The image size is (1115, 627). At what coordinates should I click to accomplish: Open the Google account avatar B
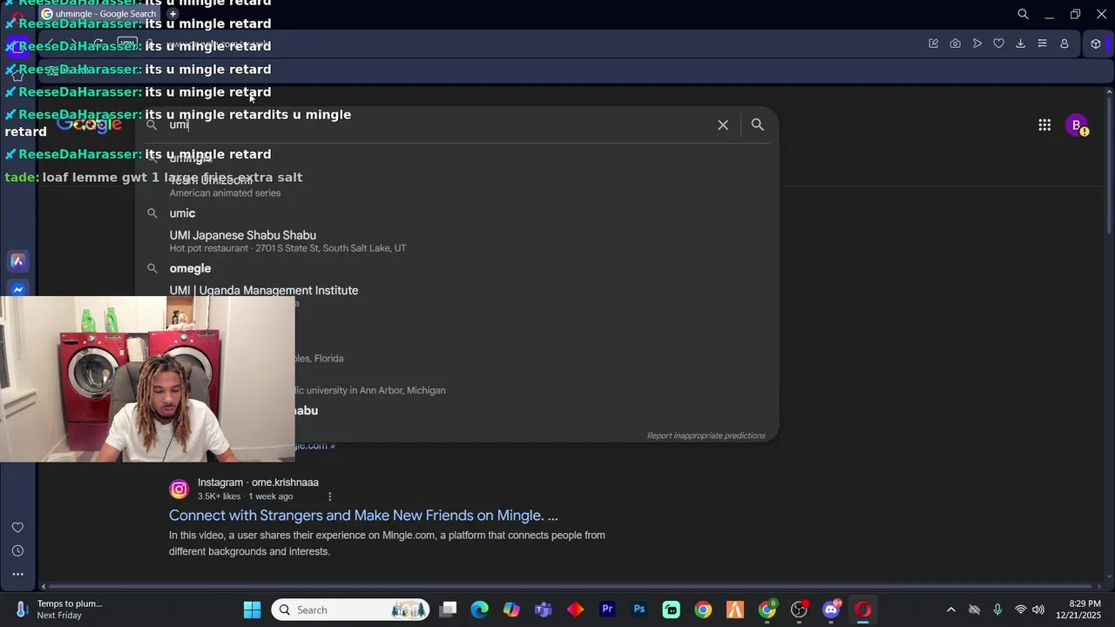[x=1077, y=125]
